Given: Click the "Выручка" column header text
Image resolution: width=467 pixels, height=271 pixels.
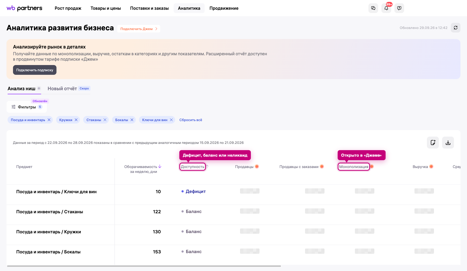Looking at the screenshot, I should [x=420, y=167].
